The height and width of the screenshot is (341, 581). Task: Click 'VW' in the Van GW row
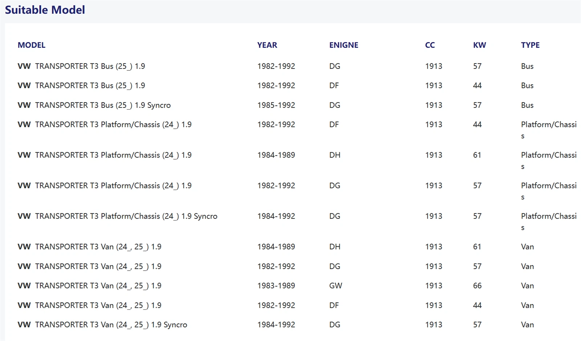tap(24, 286)
